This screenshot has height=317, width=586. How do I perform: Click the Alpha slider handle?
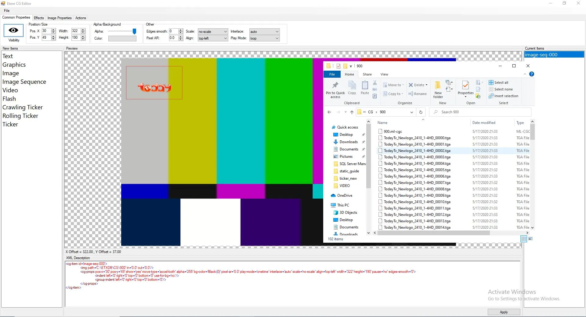(x=134, y=31)
